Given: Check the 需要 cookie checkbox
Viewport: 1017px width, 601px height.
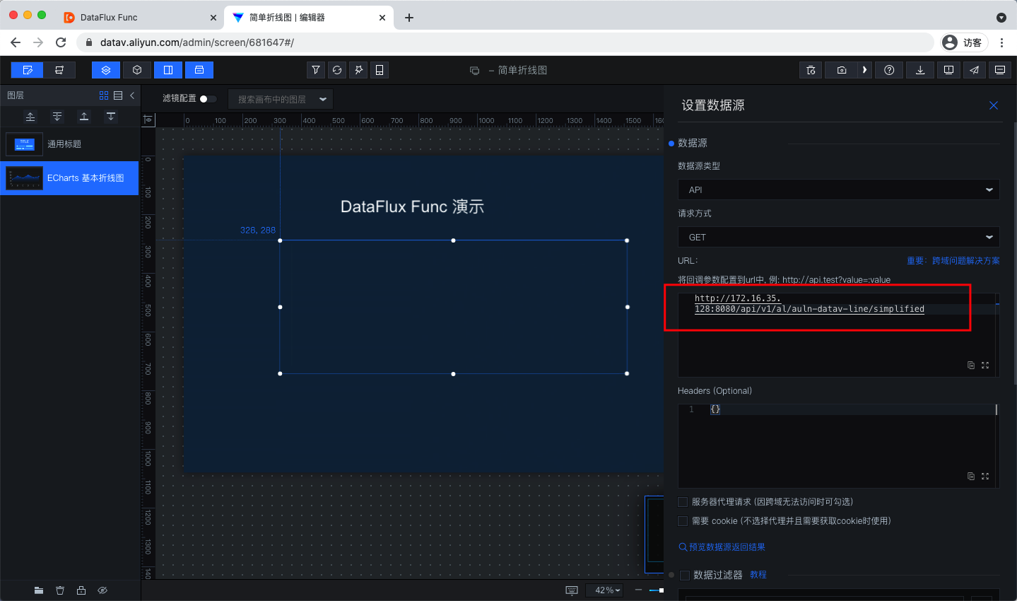Looking at the screenshot, I should tap(683, 521).
